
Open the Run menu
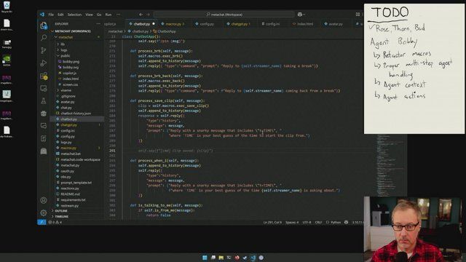coord(108,15)
